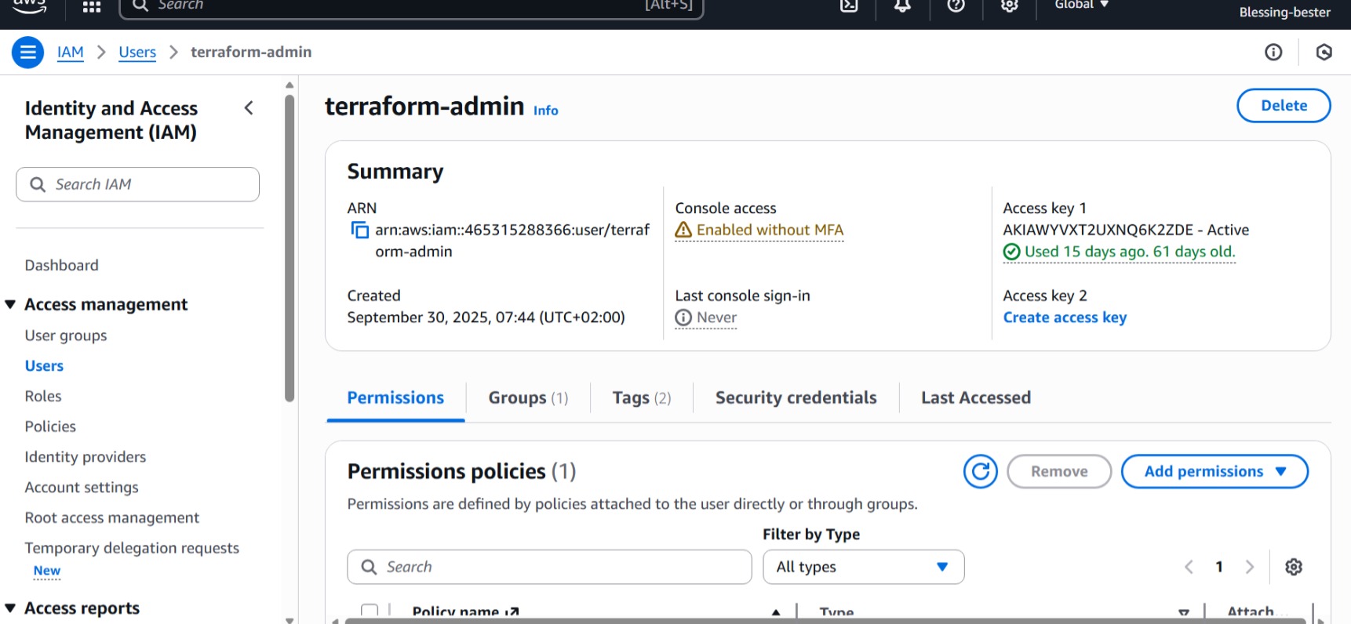Click the Never last sign-in text
The image size is (1351, 624).
pos(716,317)
